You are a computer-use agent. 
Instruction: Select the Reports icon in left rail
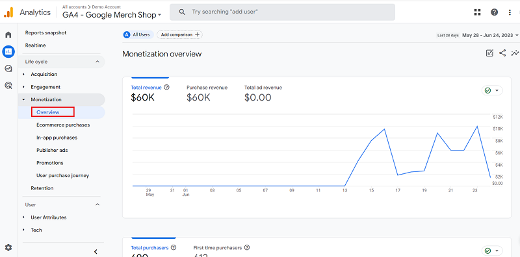(8, 51)
